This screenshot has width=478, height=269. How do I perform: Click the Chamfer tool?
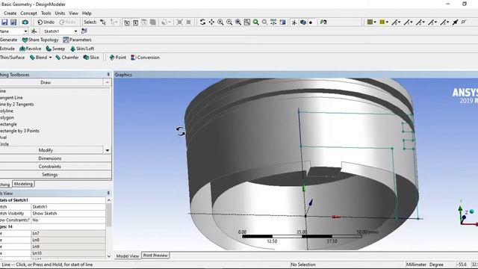pyautogui.click(x=67, y=58)
